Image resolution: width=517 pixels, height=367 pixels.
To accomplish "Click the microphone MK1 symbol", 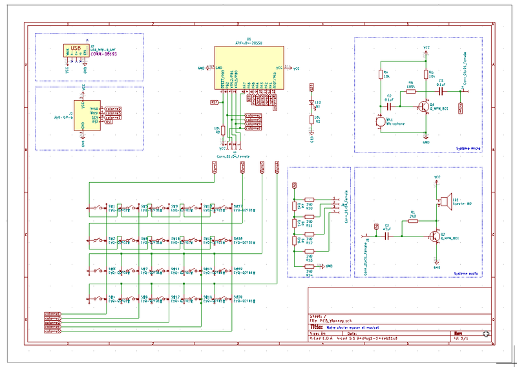I will [x=379, y=120].
